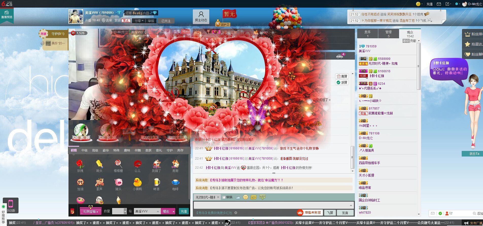The image size is (483, 226).
Task: Click the 发言 send message button
Action: pyautogui.click(x=345, y=213)
